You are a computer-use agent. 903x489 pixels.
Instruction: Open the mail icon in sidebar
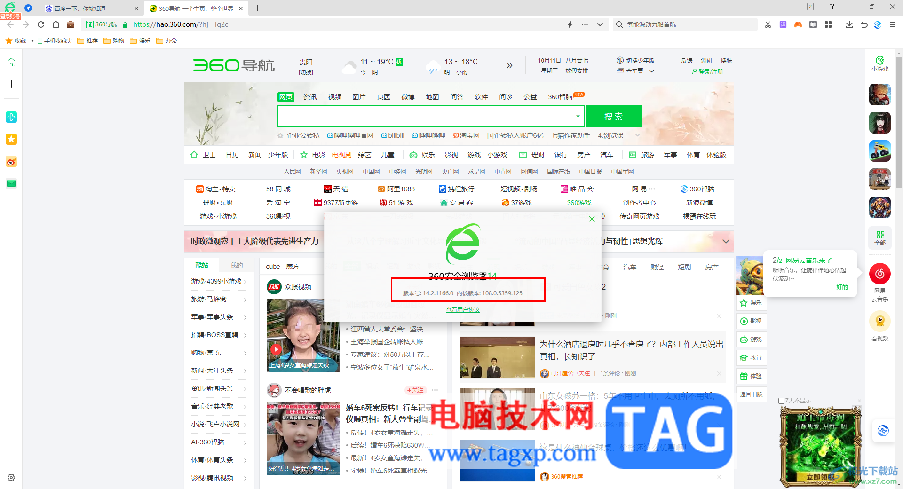[11, 183]
